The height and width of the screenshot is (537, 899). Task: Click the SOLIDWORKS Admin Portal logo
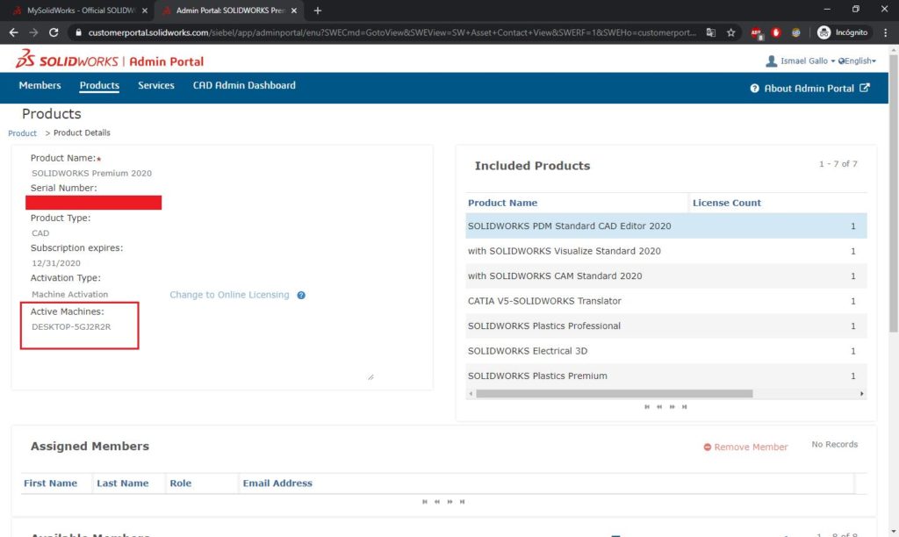point(110,61)
